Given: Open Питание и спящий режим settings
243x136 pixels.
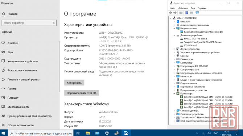Looking at the screenshot, I should (x=24, y=80).
